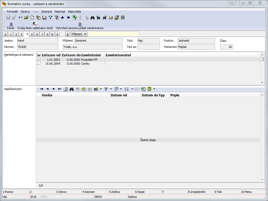Viewport: 268px width, 201px height.
Task: Click the blue up arrow icon
Action: [62, 18]
